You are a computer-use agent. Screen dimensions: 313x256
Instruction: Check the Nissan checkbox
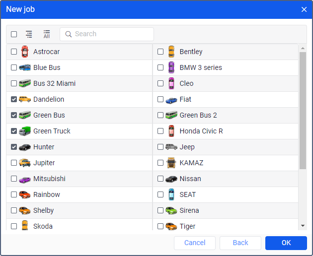160,179
